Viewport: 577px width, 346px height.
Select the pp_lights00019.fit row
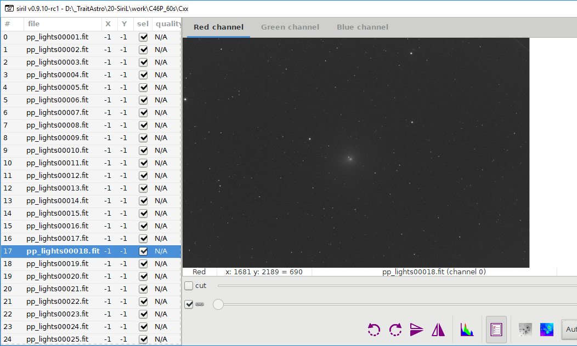pyautogui.click(x=91, y=263)
